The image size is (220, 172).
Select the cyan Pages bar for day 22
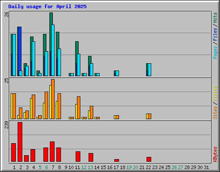point(150,70)
